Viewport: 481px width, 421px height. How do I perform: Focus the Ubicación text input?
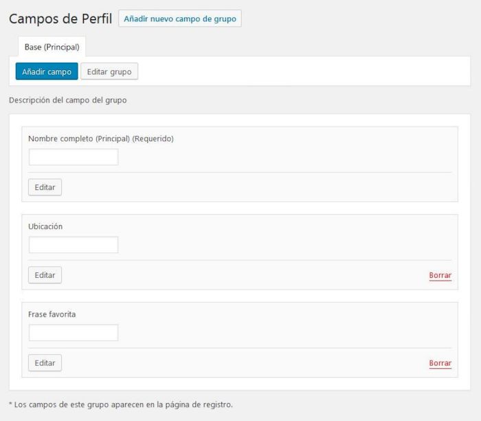pyautogui.click(x=74, y=245)
